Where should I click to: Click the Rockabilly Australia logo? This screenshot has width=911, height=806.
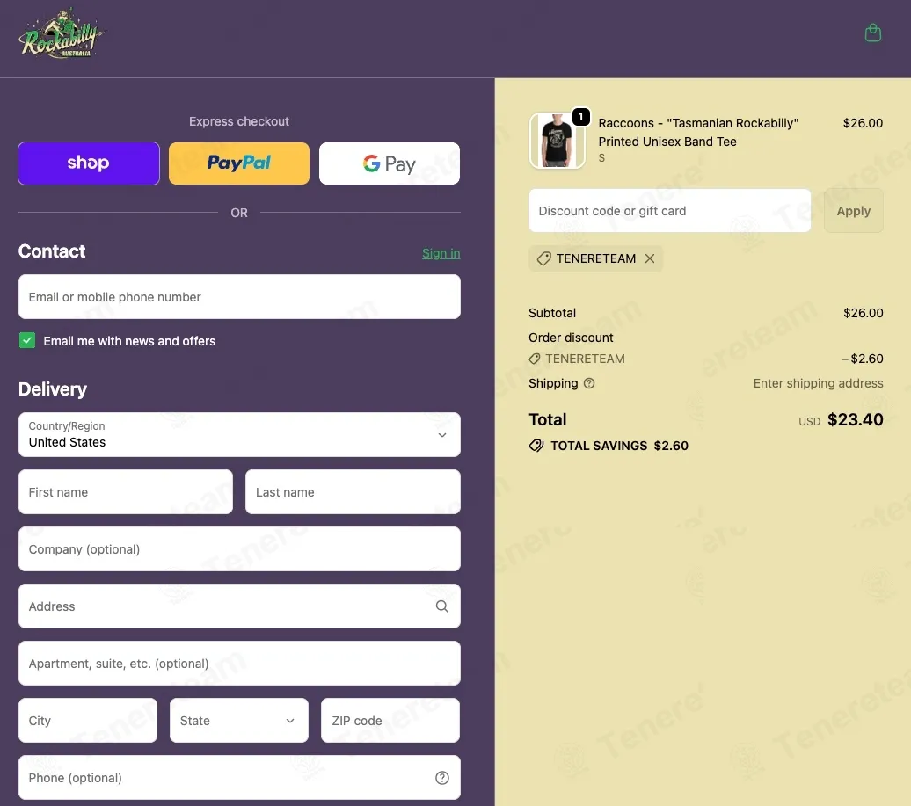pos(61,33)
